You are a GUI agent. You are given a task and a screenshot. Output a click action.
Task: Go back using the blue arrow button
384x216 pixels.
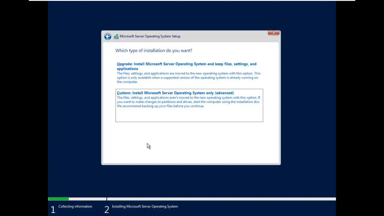tap(108, 37)
